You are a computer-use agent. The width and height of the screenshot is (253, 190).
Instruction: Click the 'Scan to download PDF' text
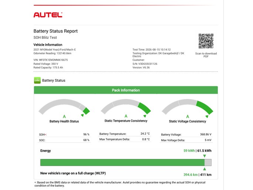click(206, 55)
